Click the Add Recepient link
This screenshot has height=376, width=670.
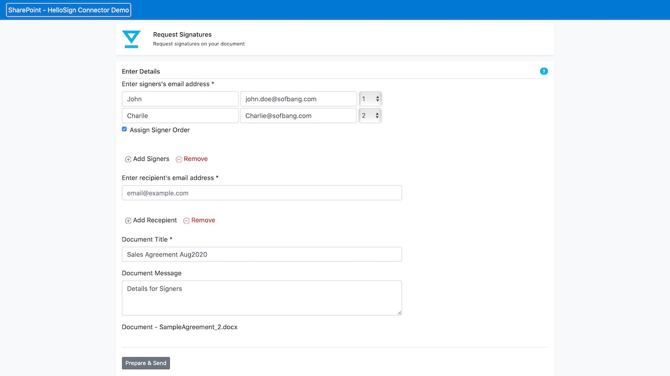coord(155,220)
